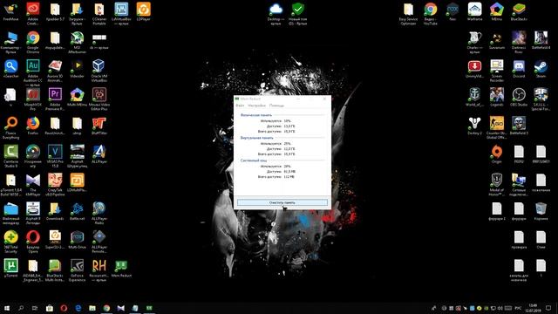Open the notification center in taskbar
Screen dimensions: 558x314
pyautogui.click(x=548, y=308)
